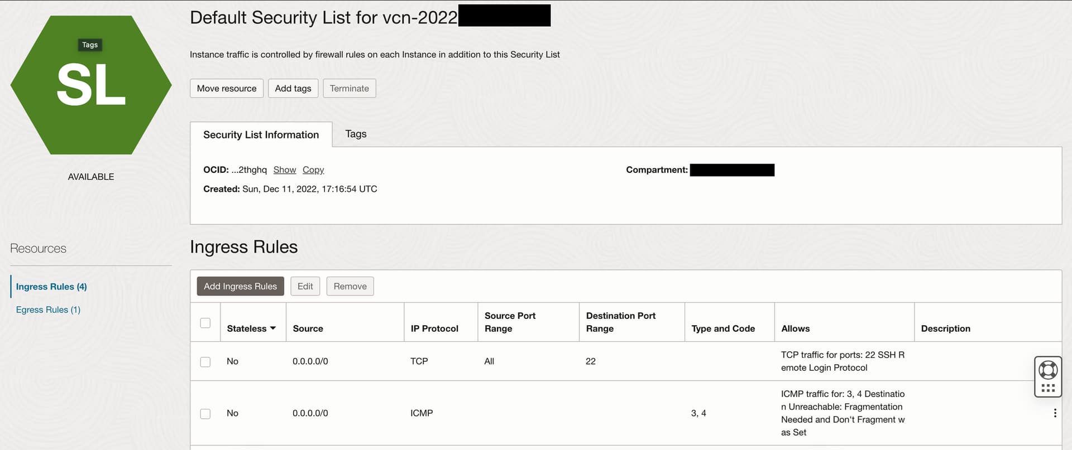Click Stateless value No in the ICMP row
This screenshot has width=1072, height=450.
[232, 413]
